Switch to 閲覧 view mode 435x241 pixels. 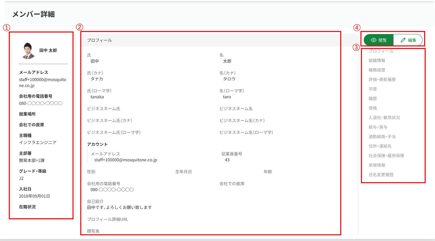pyautogui.click(x=379, y=40)
